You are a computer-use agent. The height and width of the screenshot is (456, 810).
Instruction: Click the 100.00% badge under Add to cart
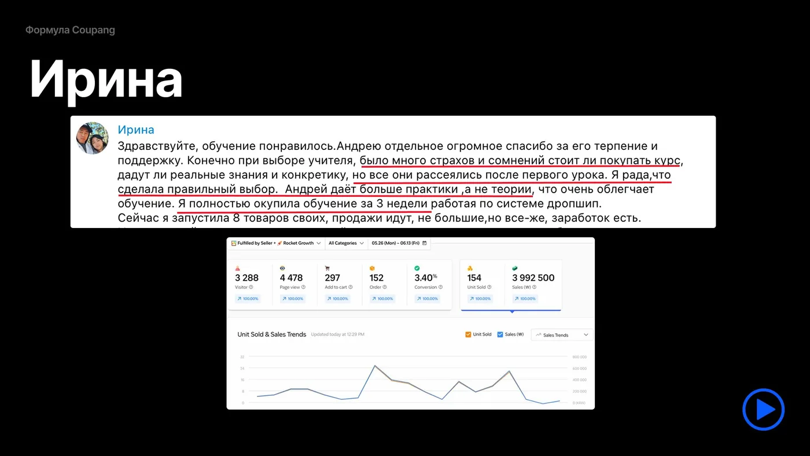coord(337,299)
